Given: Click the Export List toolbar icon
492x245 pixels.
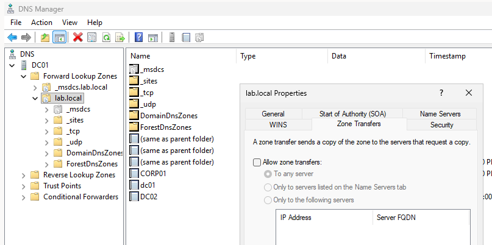Looking at the screenshot, I should coord(120,37).
